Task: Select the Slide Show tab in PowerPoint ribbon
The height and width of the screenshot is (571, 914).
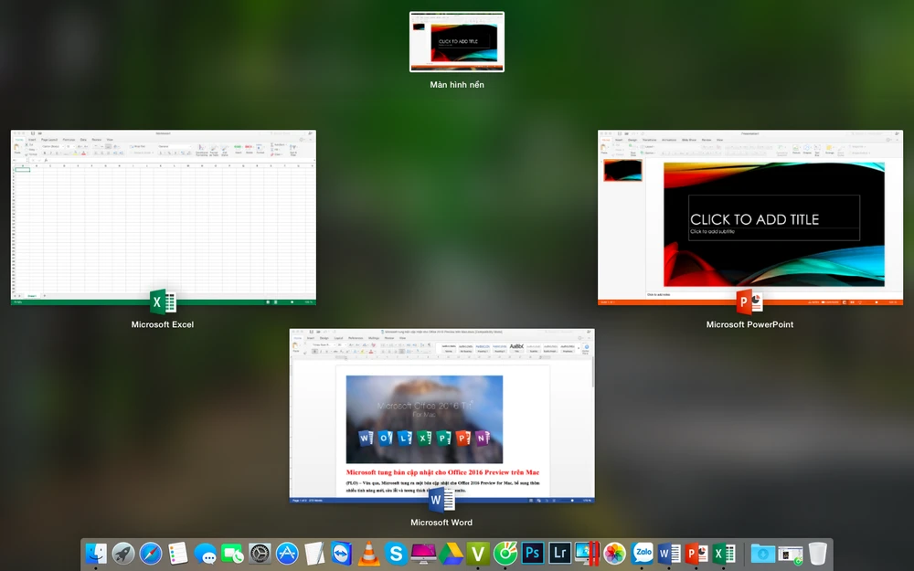Action: [x=690, y=140]
